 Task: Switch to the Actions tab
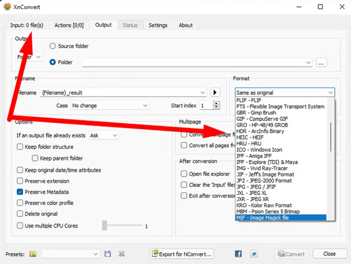point(69,25)
